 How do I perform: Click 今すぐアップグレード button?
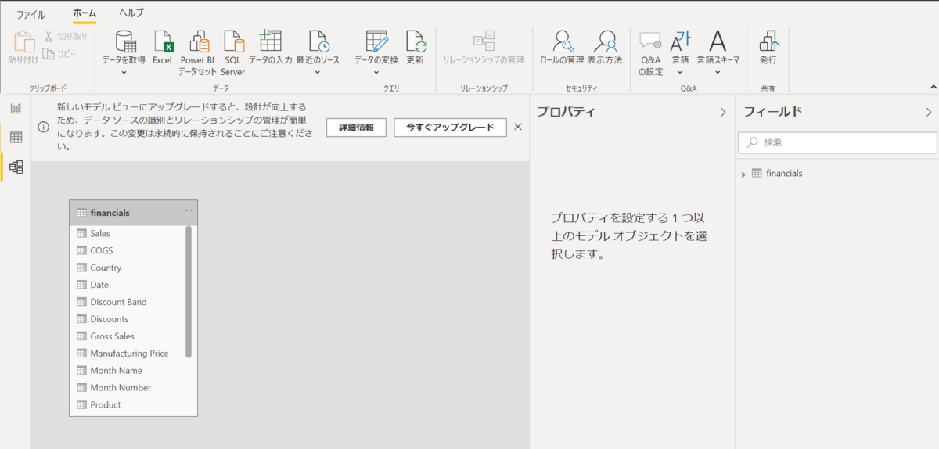pyautogui.click(x=450, y=128)
